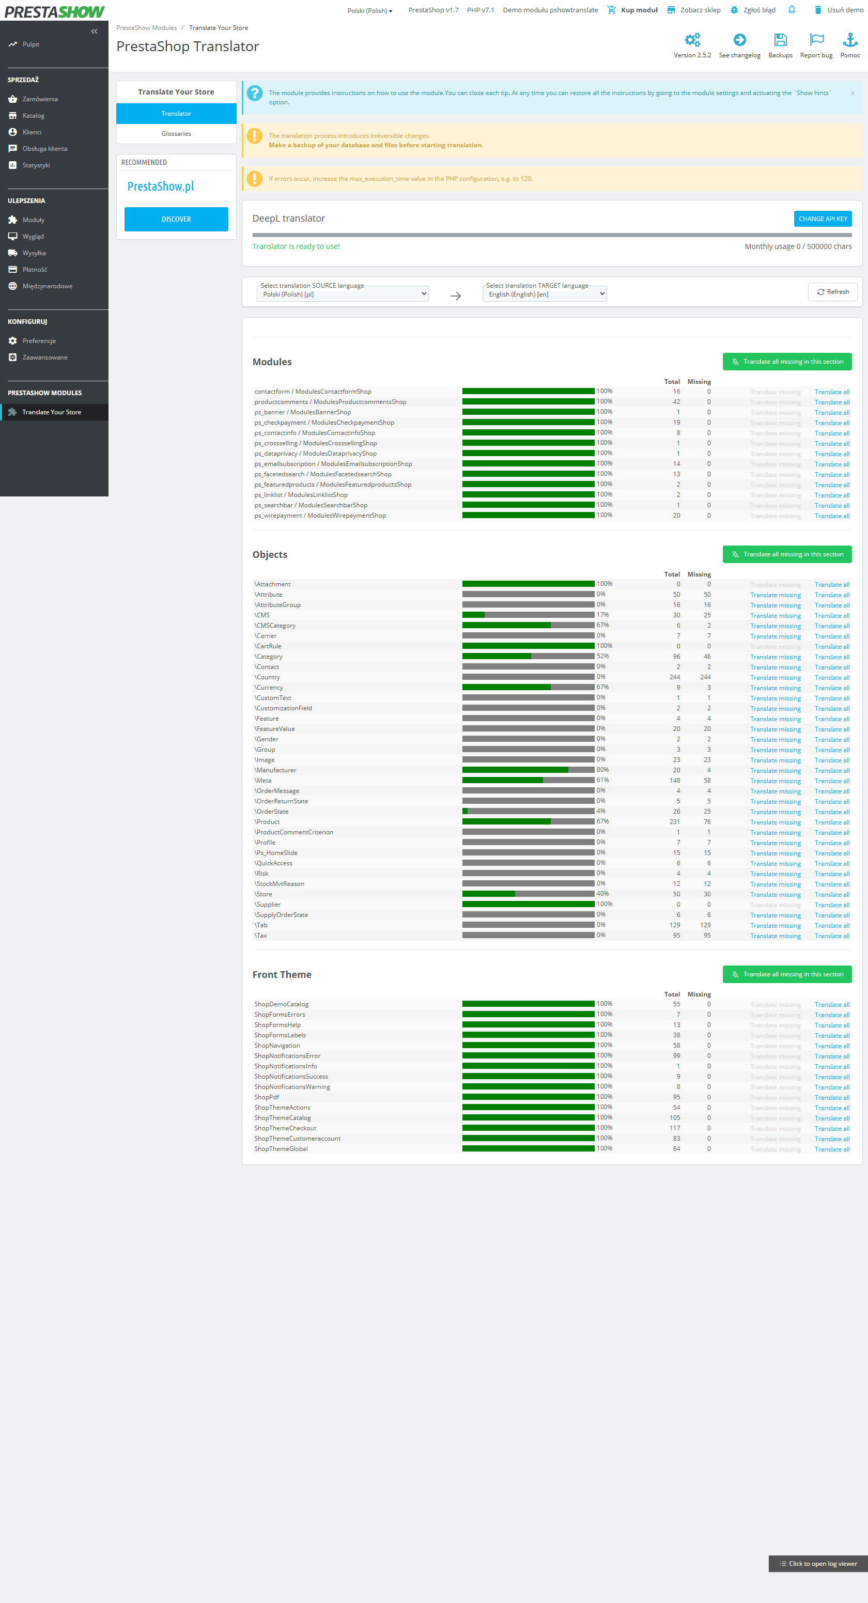Switch to the Glossaries tab

[176, 134]
